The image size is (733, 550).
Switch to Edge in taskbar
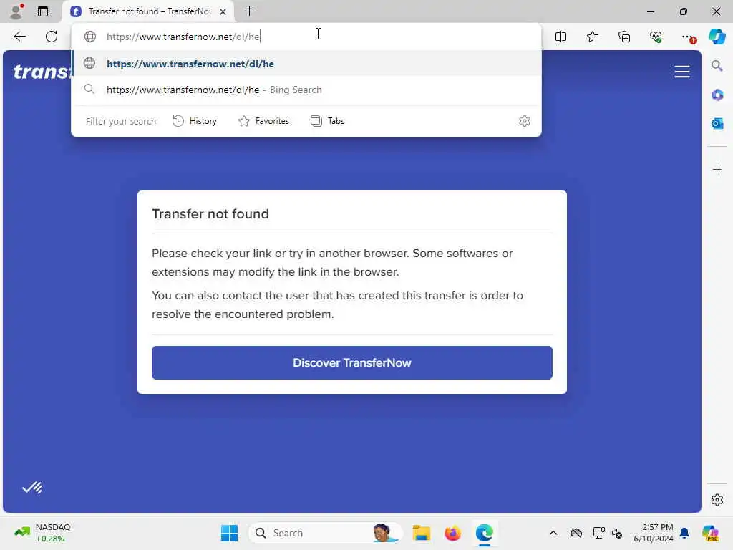coord(485,533)
